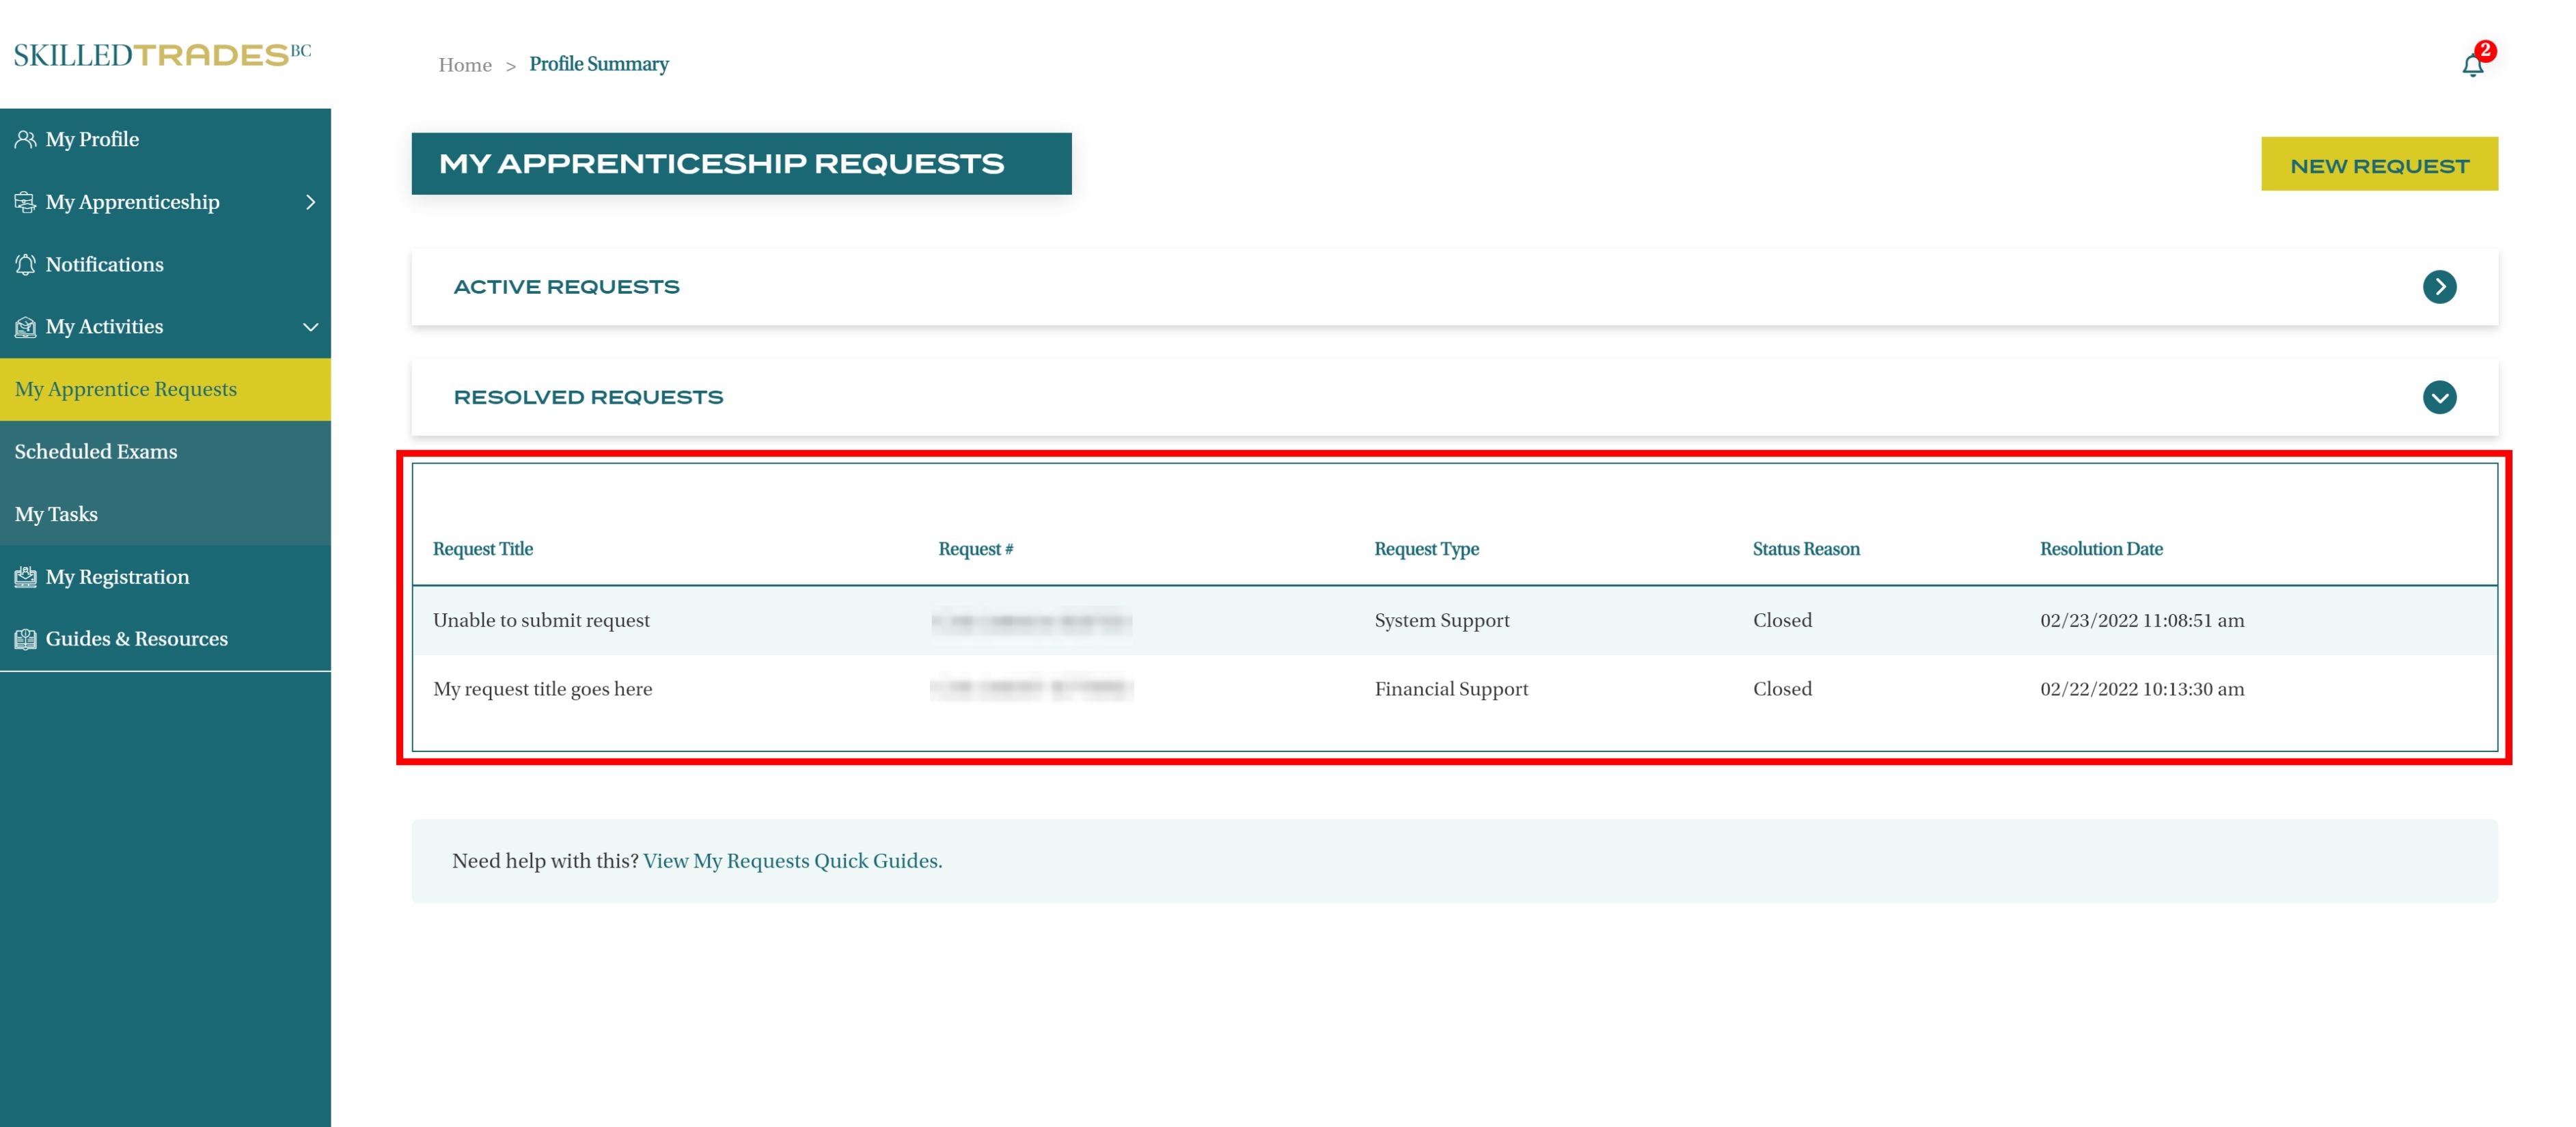Open the Unable to submit request row
The image size is (2576, 1127).
541,620
